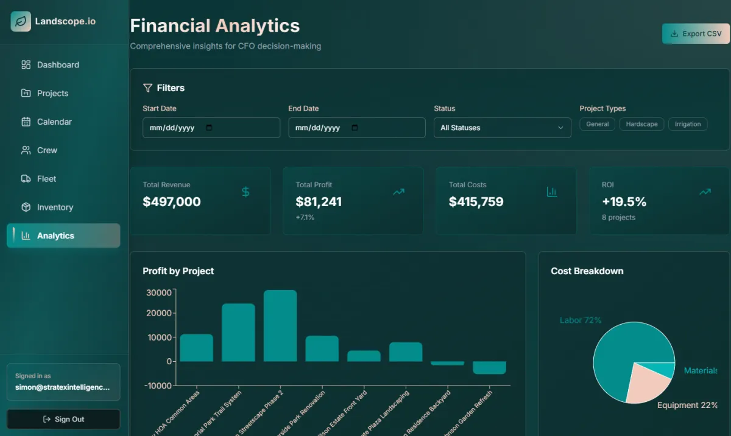Click the Analytics bar chart icon in sidebar
The width and height of the screenshot is (731, 436).
pyautogui.click(x=26, y=236)
